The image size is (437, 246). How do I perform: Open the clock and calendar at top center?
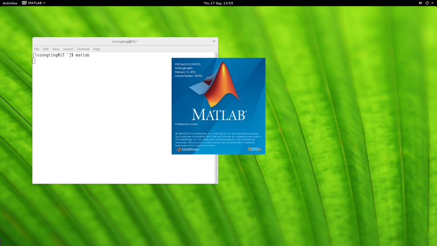tap(218, 3)
